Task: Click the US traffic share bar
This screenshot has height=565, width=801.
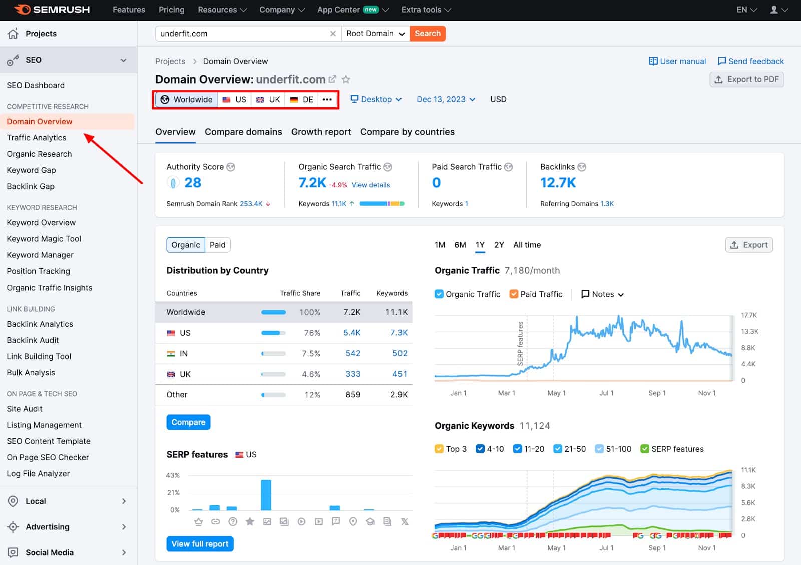Action: point(273,333)
